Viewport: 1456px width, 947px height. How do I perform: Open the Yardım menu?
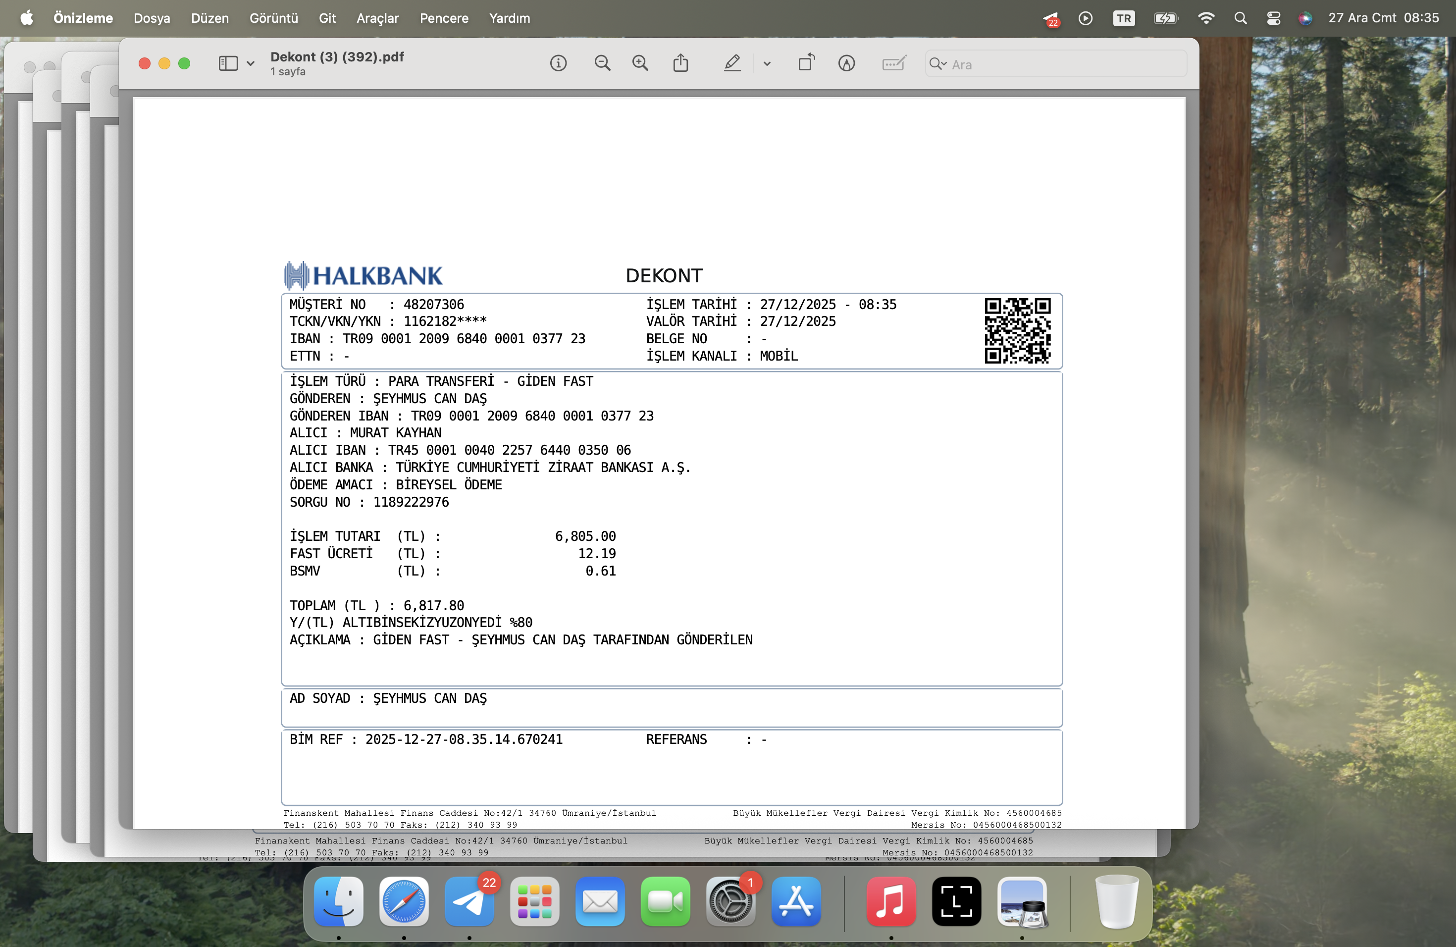(510, 18)
